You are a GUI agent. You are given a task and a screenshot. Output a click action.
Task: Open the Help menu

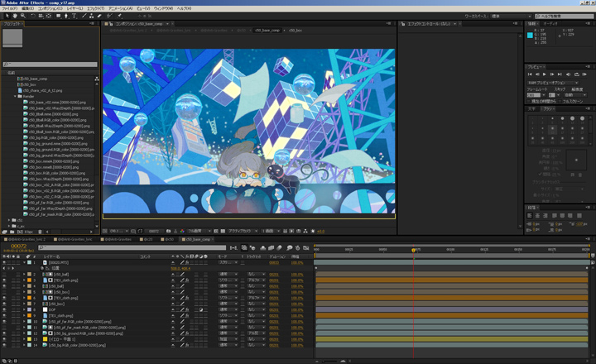point(184,8)
